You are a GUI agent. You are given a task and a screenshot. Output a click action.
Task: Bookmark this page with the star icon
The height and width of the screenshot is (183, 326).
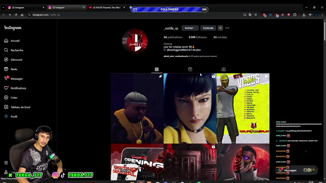click(256, 15)
